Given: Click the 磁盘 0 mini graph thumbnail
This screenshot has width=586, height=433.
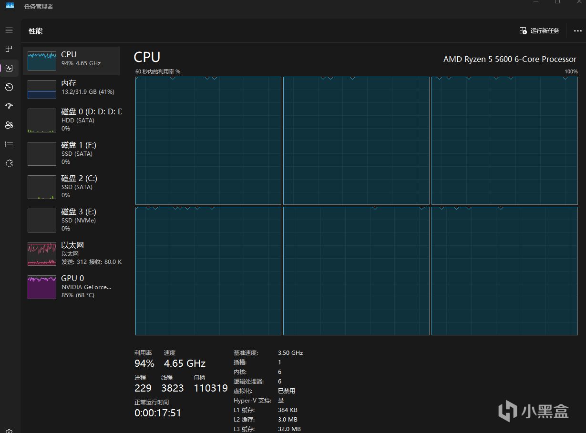Looking at the screenshot, I should 42,121.
